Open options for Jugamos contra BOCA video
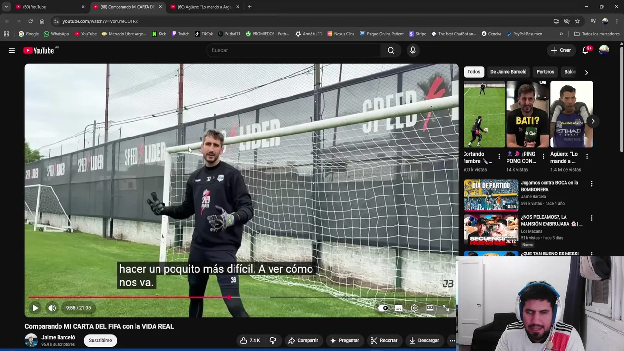The image size is (624, 351). [x=592, y=184]
